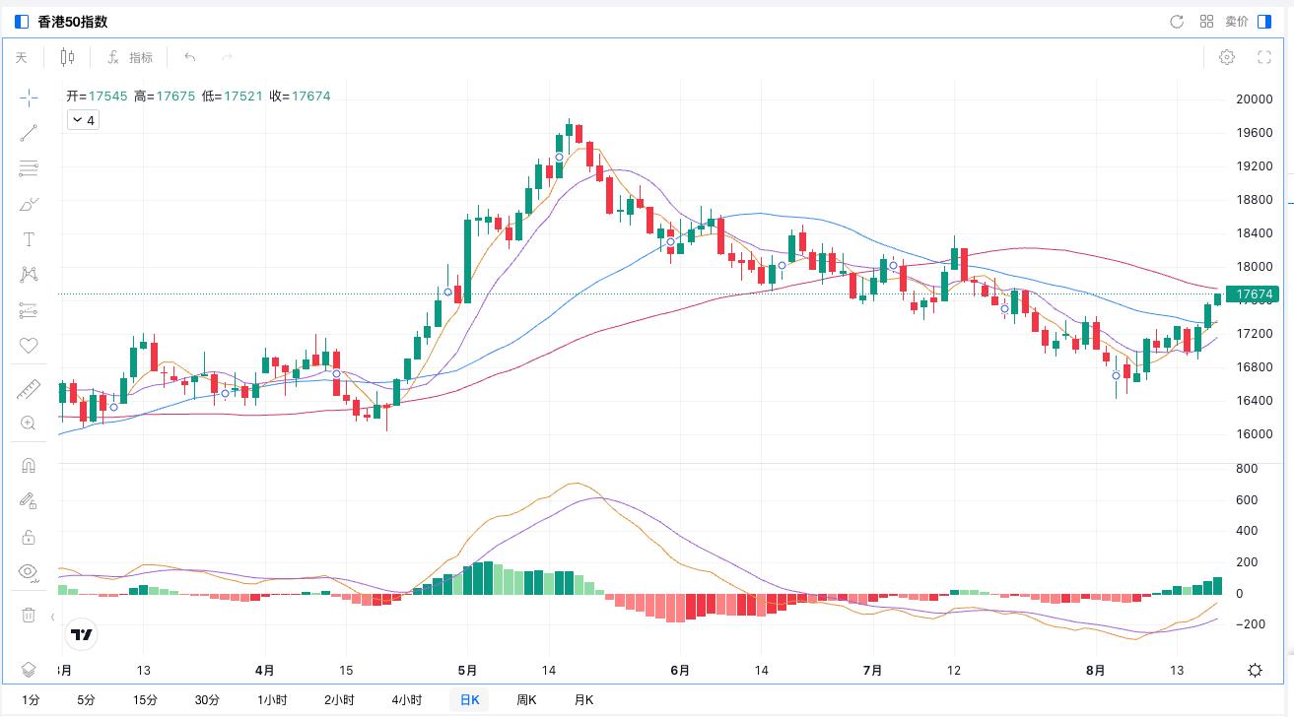Hide all drawings with eye icon
Image resolution: width=1294 pixels, height=717 pixels.
[x=29, y=571]
